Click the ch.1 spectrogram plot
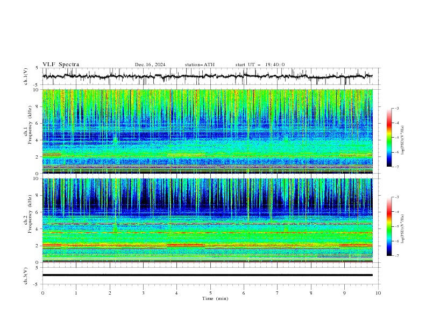Image resolution: width=426 pixels, height=329 pixels. [x=208, y=131]
